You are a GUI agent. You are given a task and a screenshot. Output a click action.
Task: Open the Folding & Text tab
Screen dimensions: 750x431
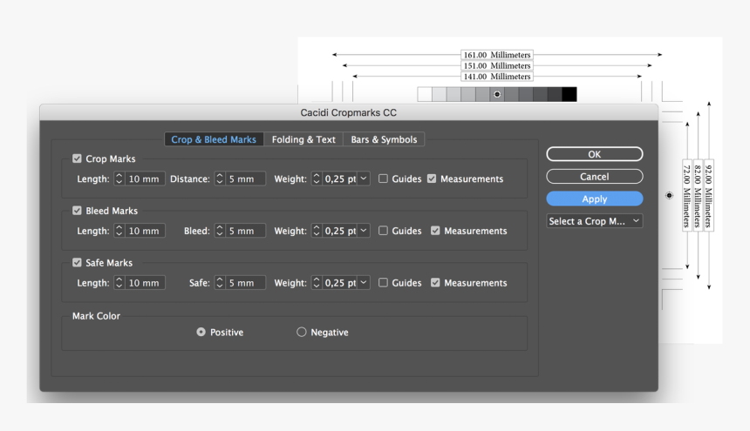[303, 139]
